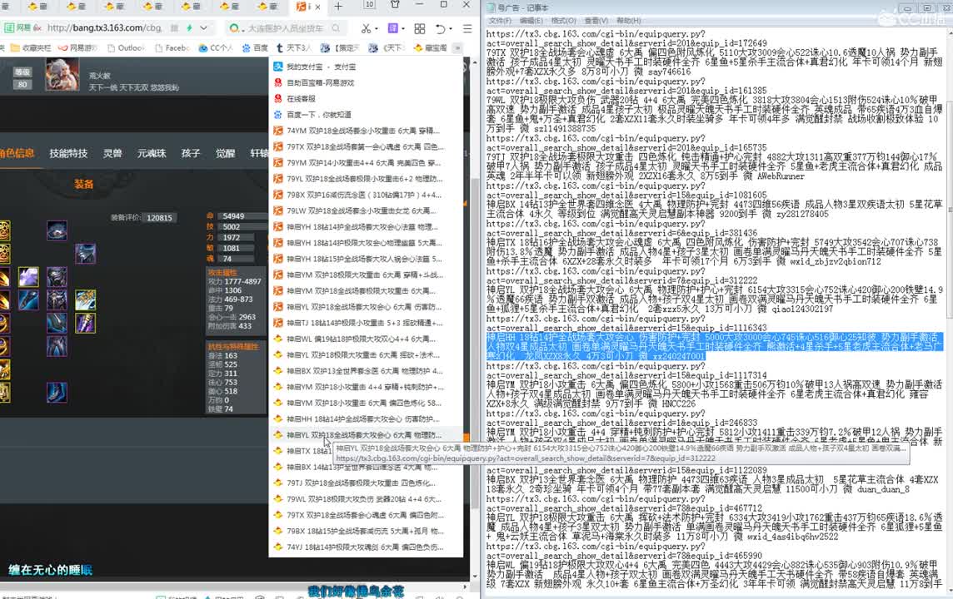This screenshot has width=953, height=599.
Task: Open the 文件(F) menu in Notepad
Action: (x=500, y=20)
